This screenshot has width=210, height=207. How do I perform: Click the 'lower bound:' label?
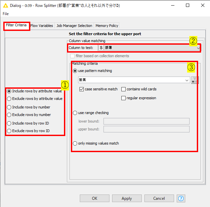(x=89, y=121)
